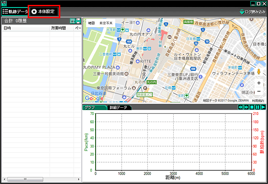
Task: Click the イーヨ!! shop marker
Action: (x=138, y=23)
